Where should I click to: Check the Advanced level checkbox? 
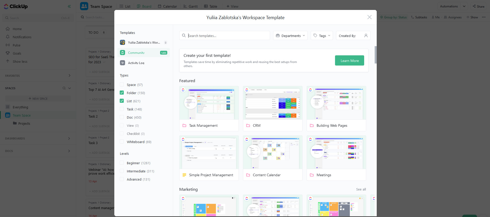(x=122, y=179)
